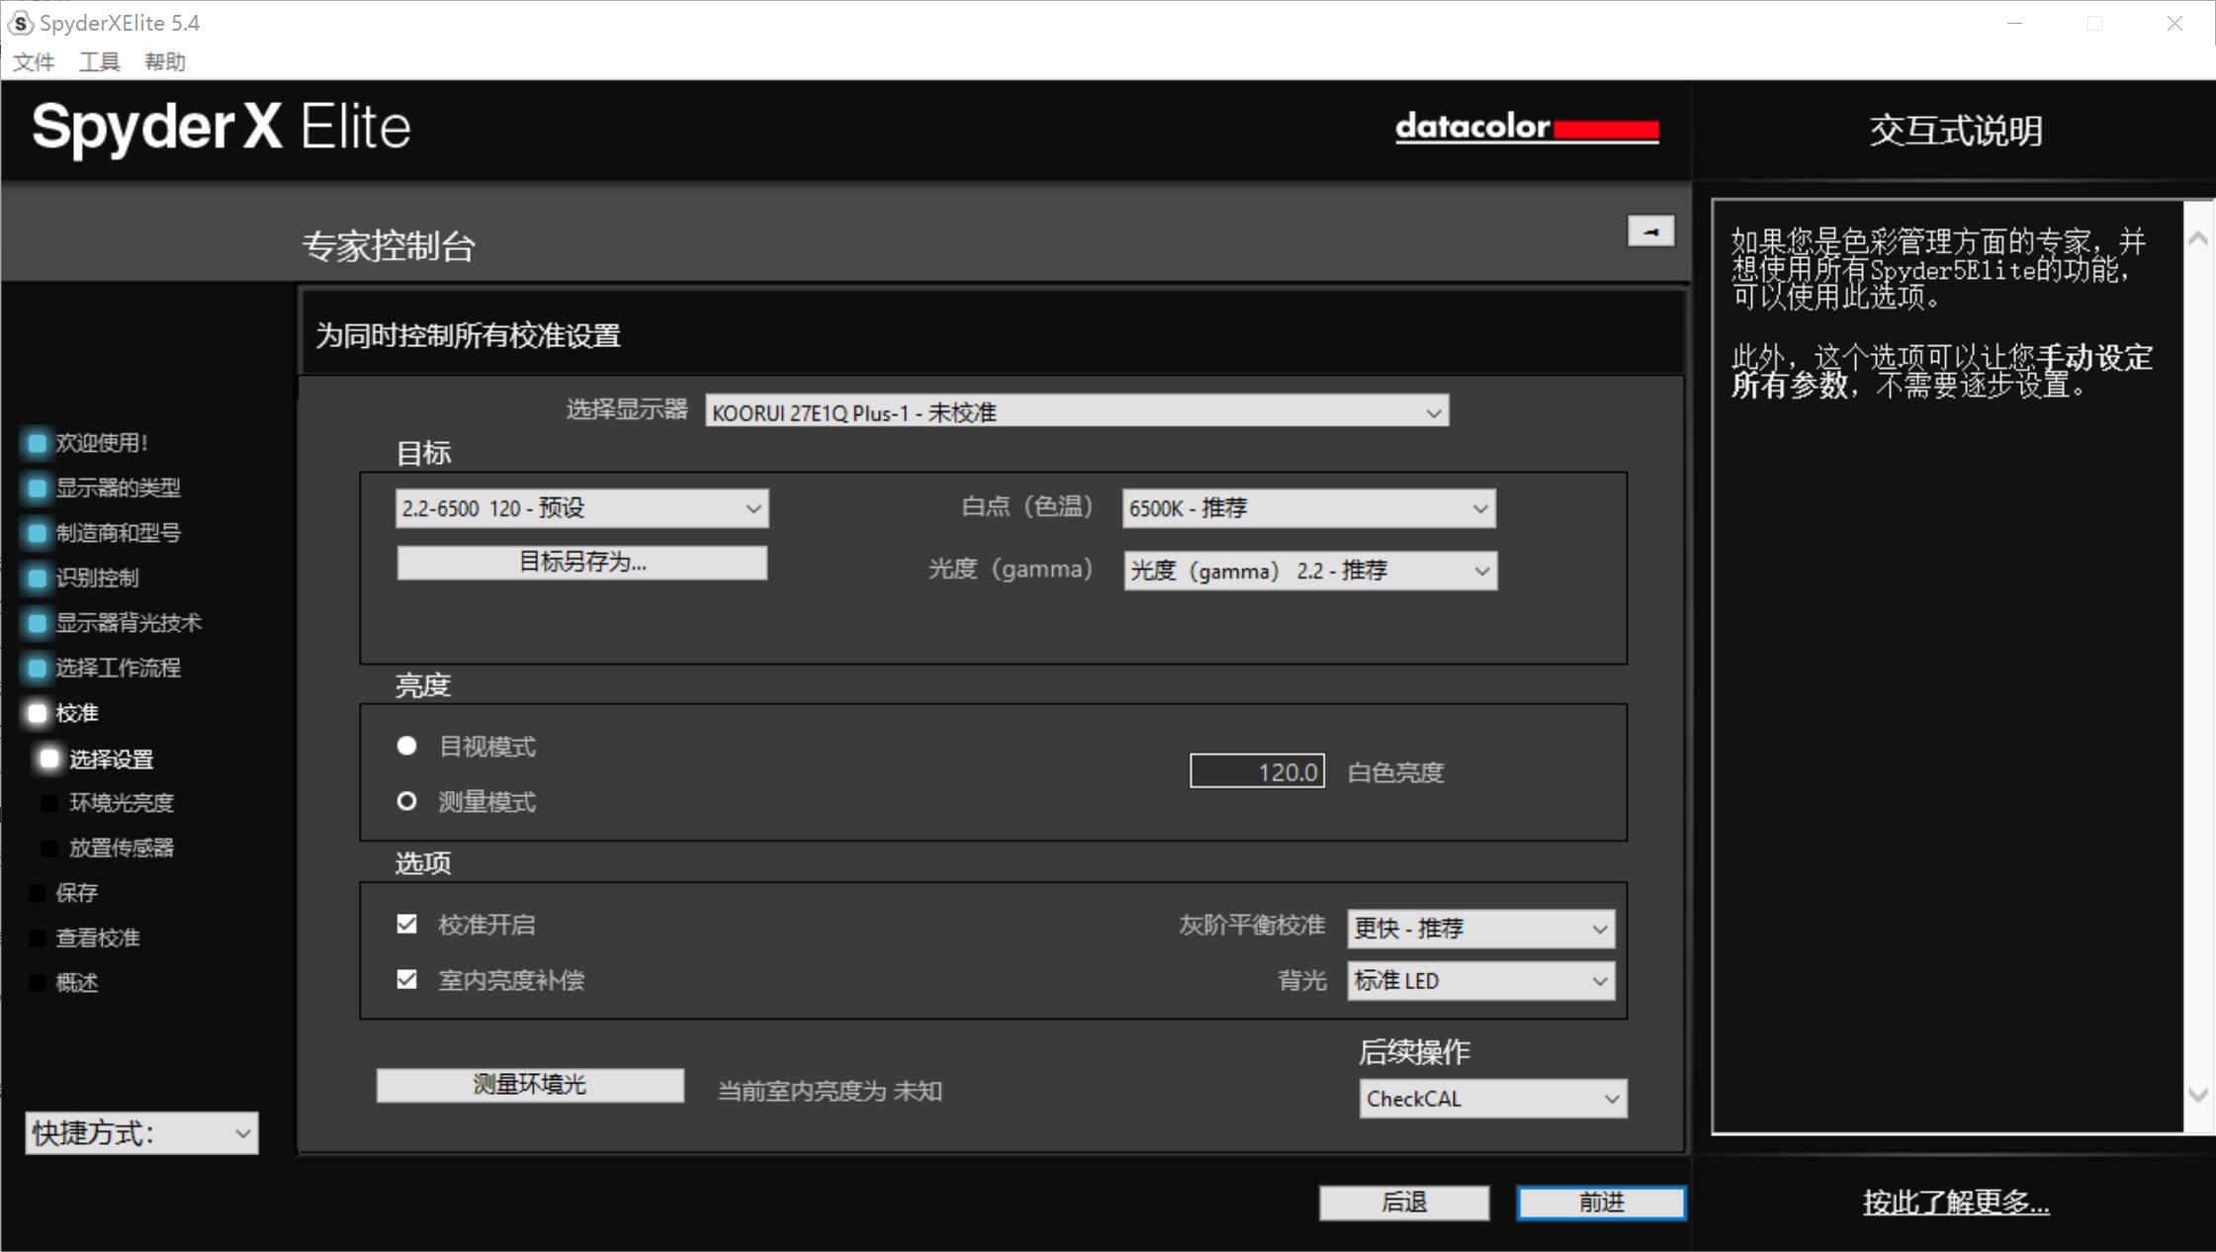
Task: Go to the 放置传感器 step
Action: tap(122, 848)
